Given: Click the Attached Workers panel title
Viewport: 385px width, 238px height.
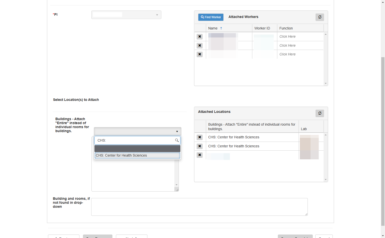Looking at the screenshot, I should (x=243, y=17).
